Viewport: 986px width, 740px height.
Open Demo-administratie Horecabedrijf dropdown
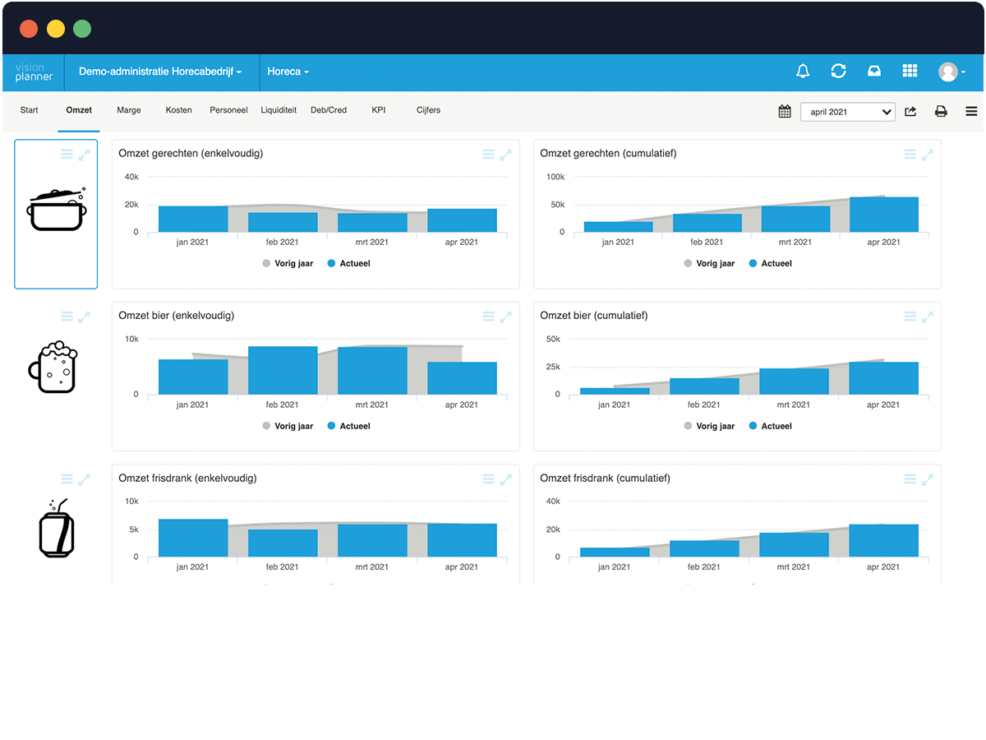[x=160, y=72]
